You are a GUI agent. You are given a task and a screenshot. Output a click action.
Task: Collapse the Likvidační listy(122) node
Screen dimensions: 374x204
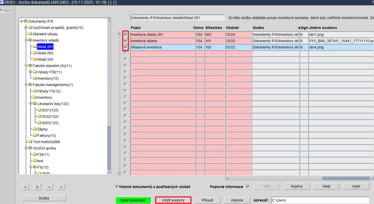(x=30, y=104)
